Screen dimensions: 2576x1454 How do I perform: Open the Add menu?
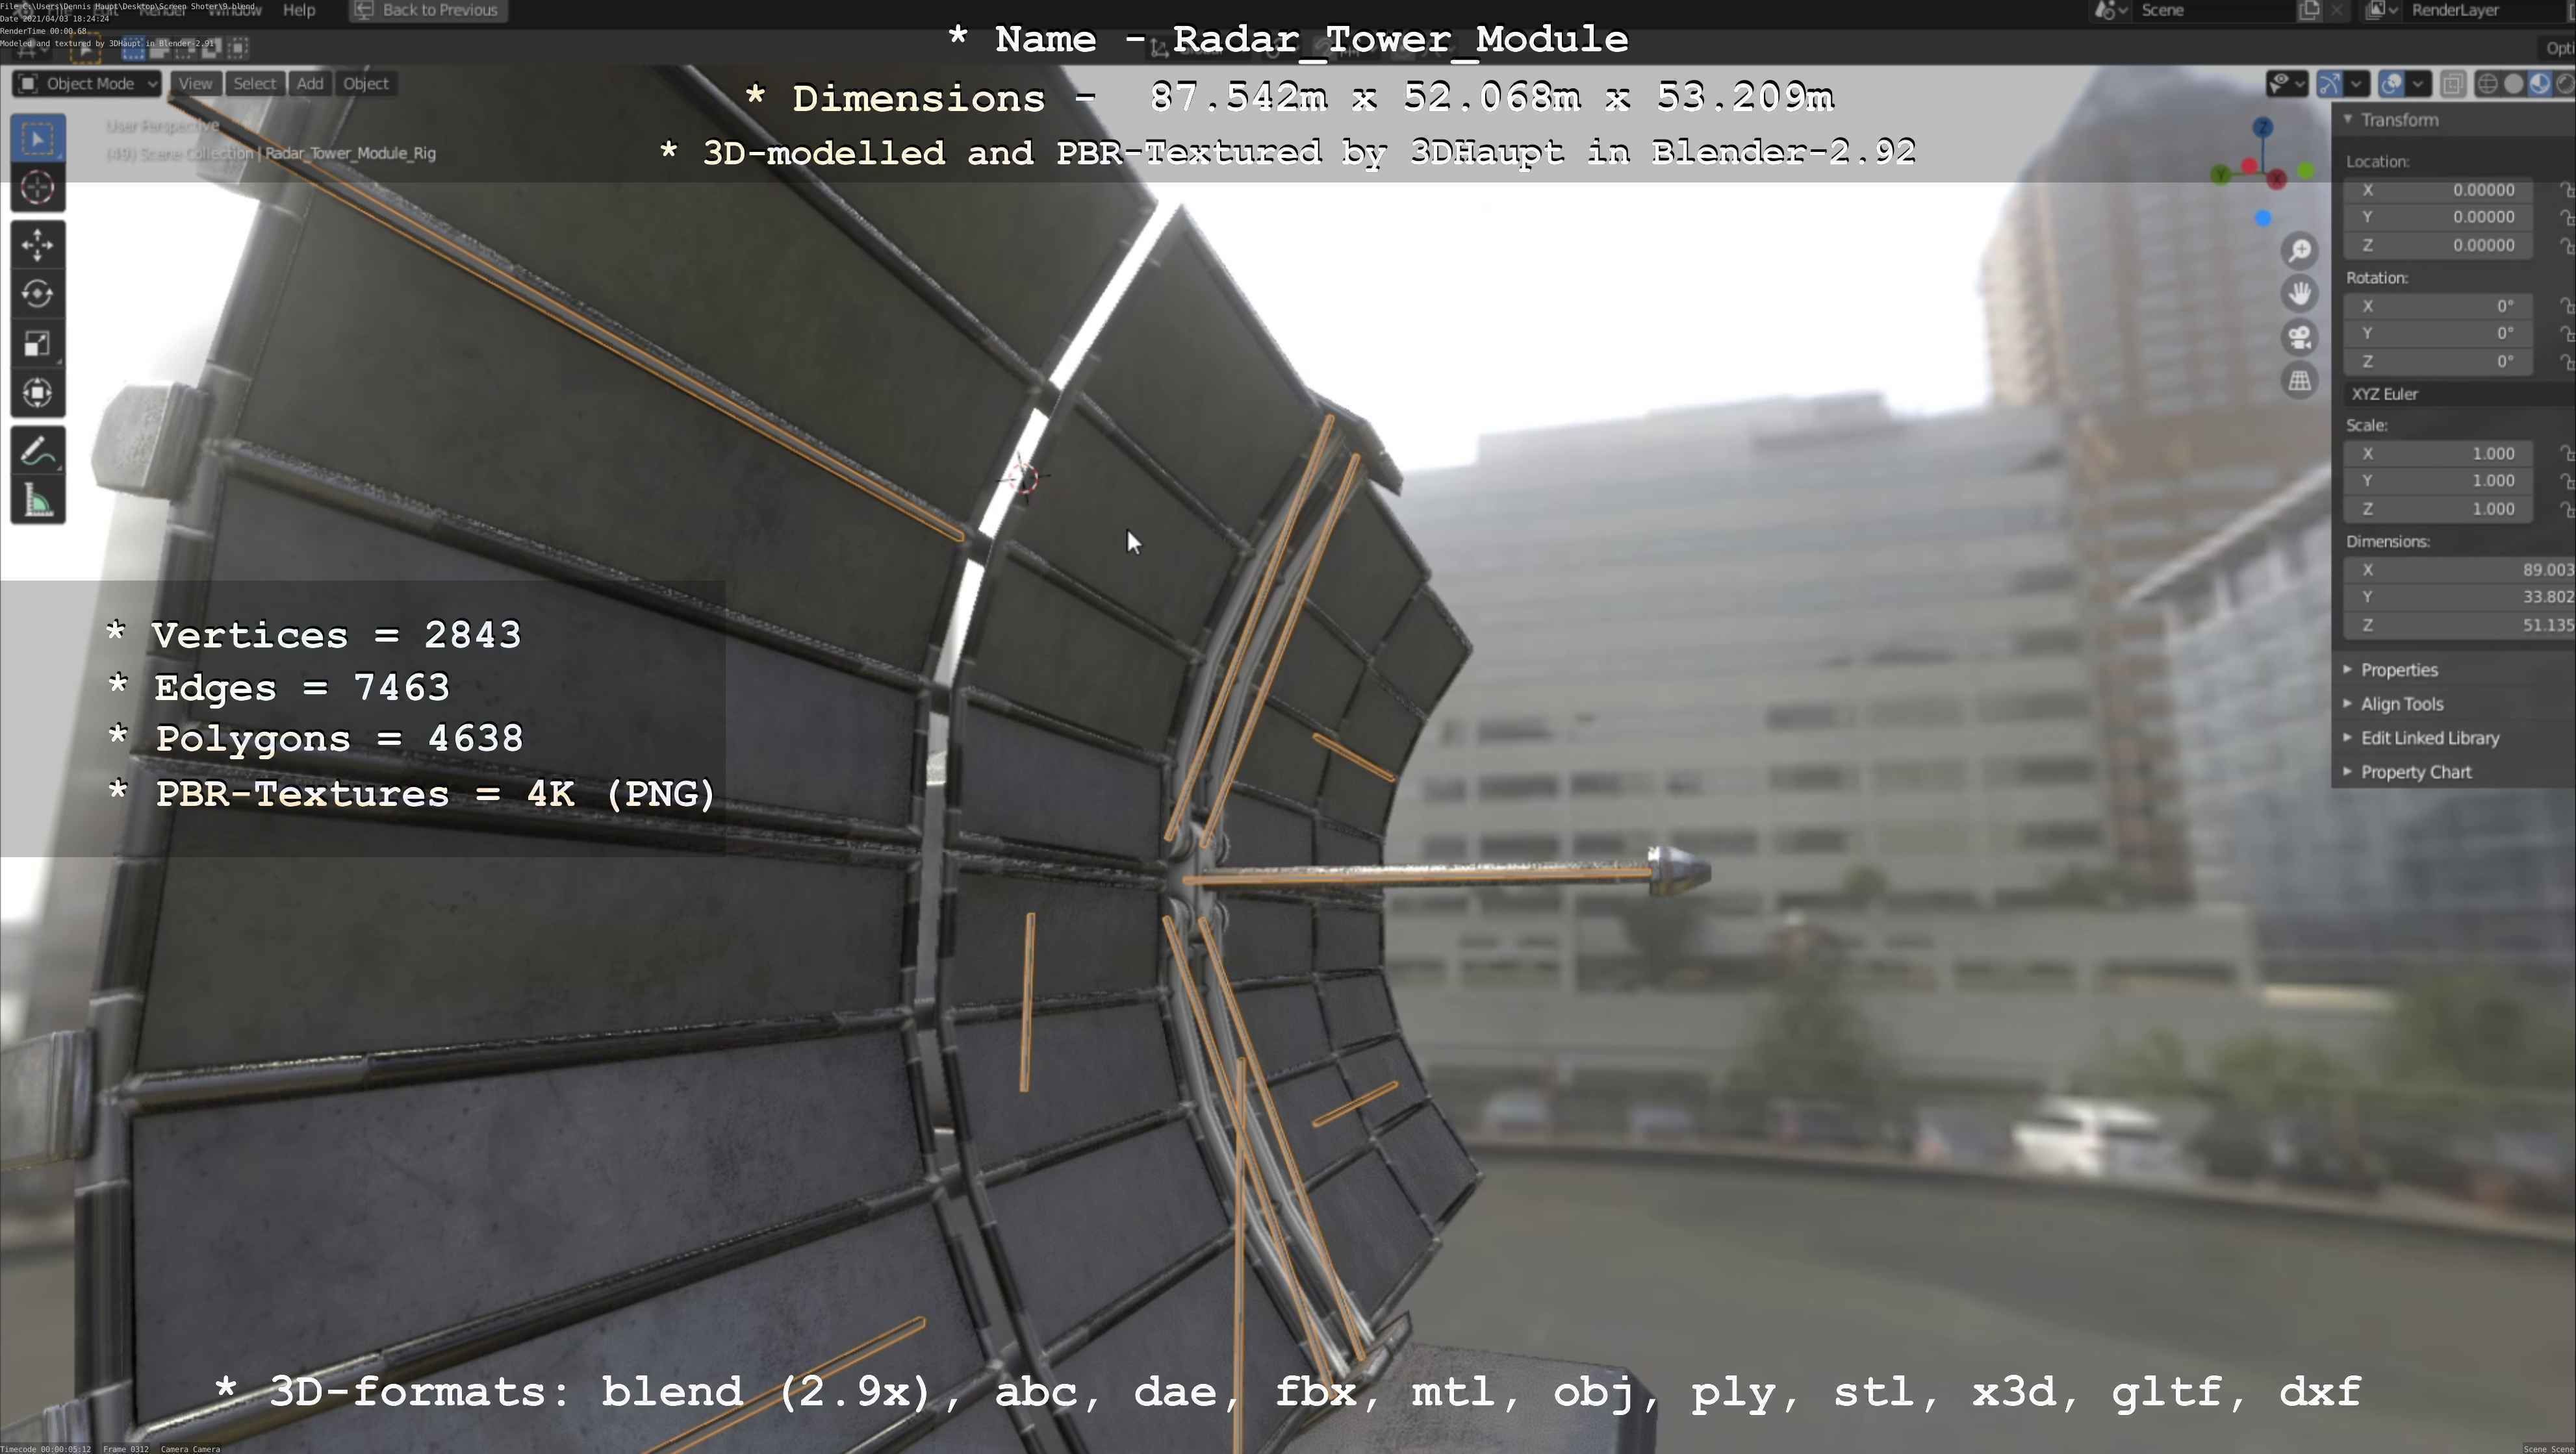click(x=310, y=84)
